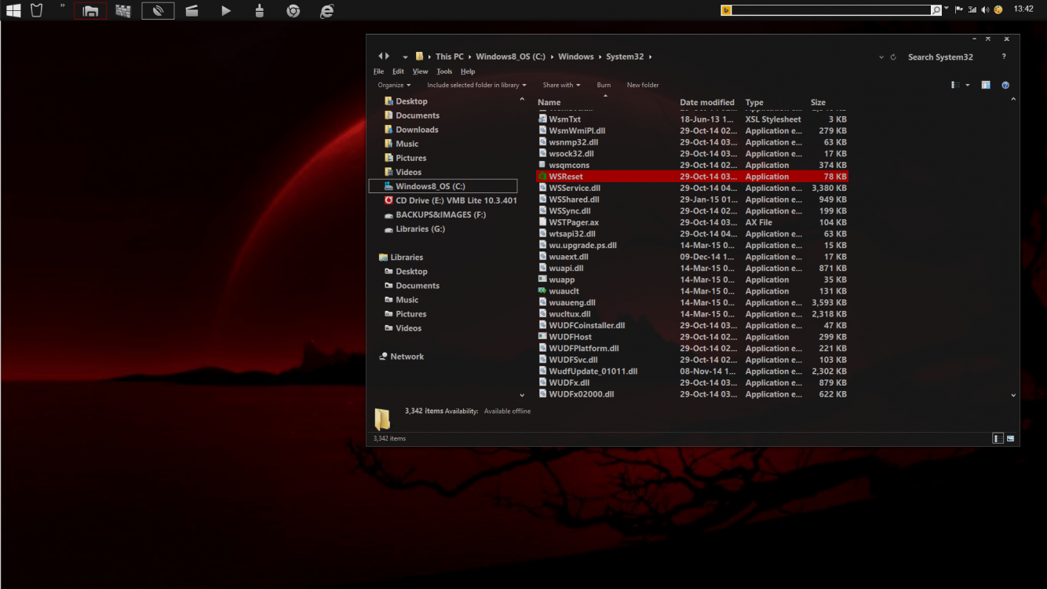Viewport: 1047px width, 589px height.
Task: Change view with the view layout icon
Action: [956, 85]
